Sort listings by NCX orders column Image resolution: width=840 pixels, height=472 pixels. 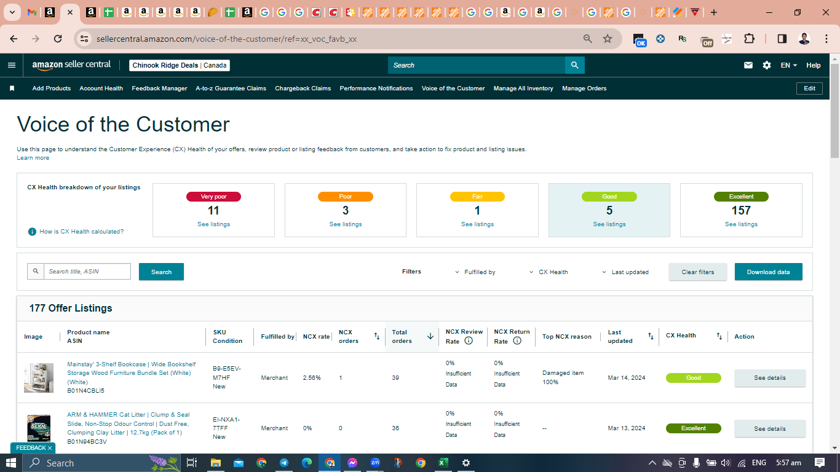tap(377, 336)
